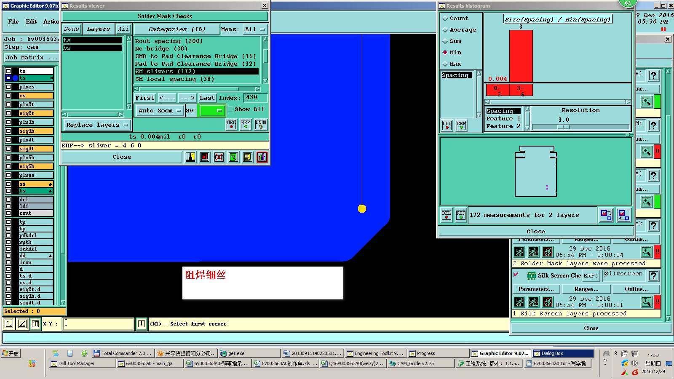Toggle visibility checkbox of layer rout
674x379 pixels.
tap(8, 213)
